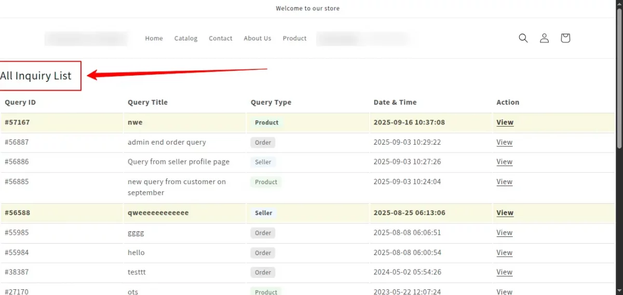623x295 pixels.
Task: View the hello inquiry details
Action: click(504, 253)
